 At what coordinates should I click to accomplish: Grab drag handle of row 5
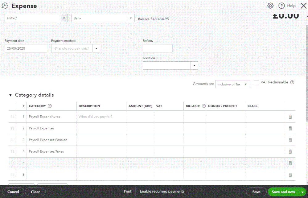tap(12, 163)
